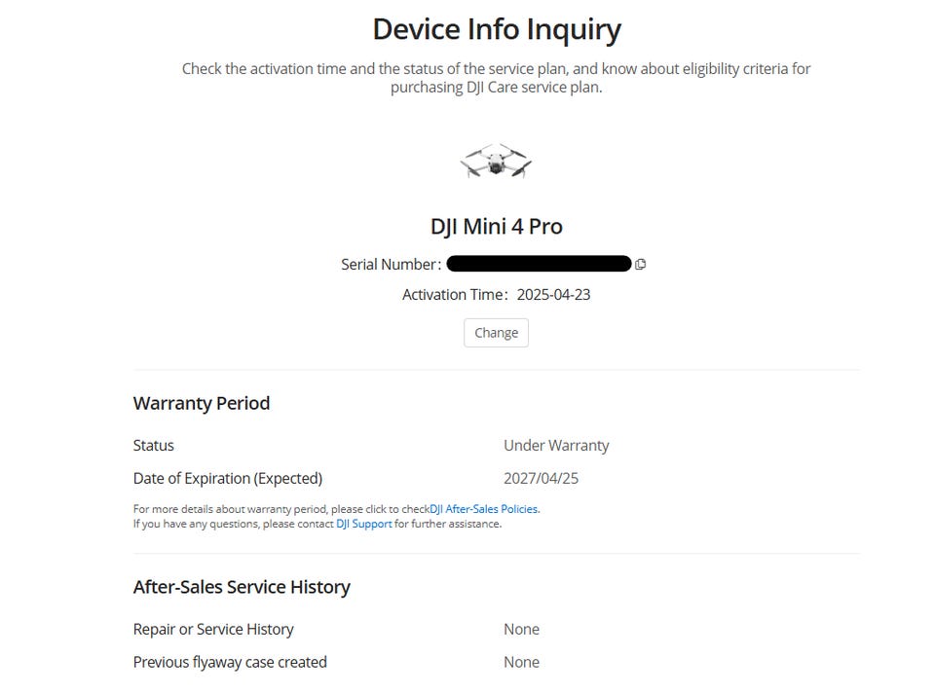Click the DJI Mini 4 Pro drone image
The image size is (935, 693).
pyautogui.click(x=496, y=162)
